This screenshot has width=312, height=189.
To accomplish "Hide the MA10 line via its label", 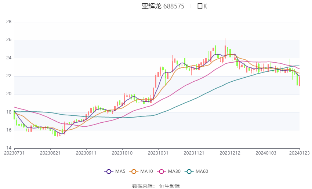I will 146,171.
